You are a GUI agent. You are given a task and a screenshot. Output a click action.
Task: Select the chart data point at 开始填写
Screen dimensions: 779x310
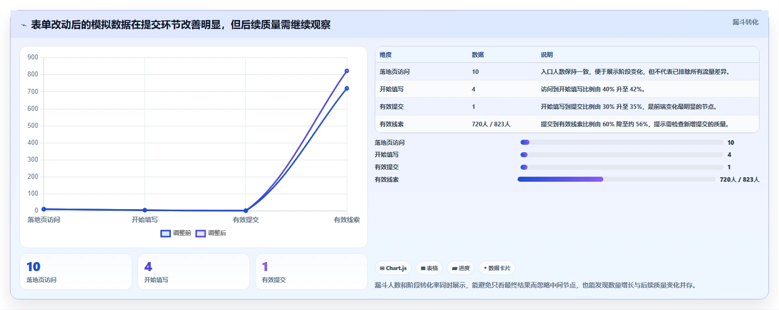(145, 210)
